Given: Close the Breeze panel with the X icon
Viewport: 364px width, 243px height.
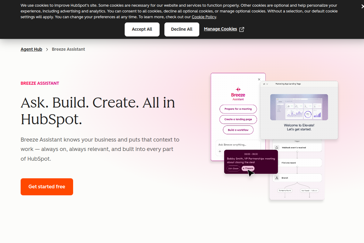Looking at the screenshot, I should (259, 79).
